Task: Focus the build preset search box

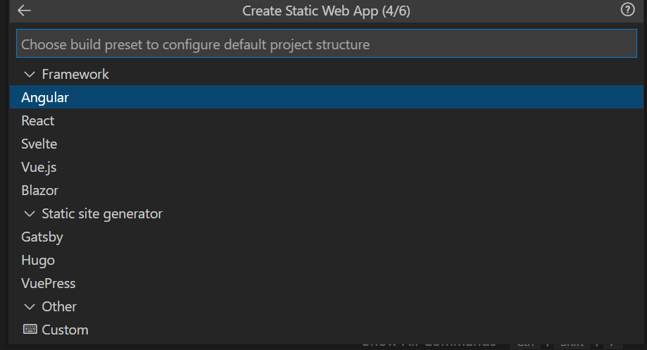Action: click(x=327, y=44)
